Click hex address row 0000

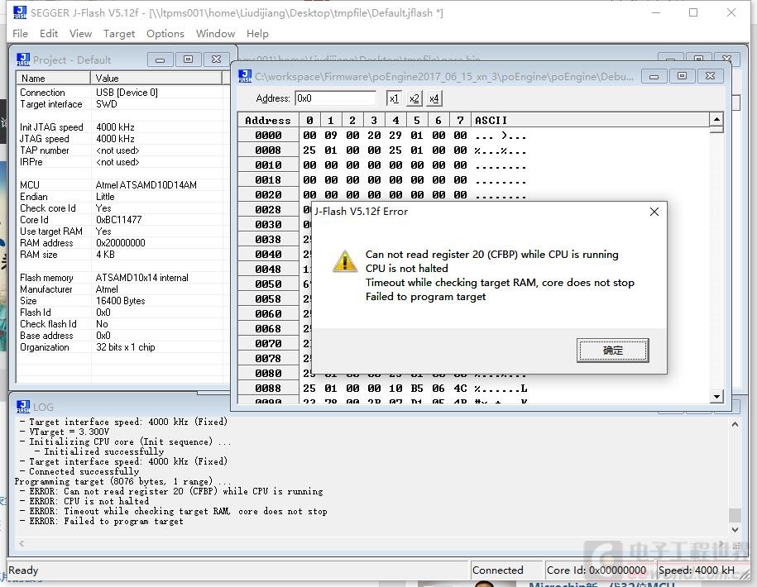click(268, 136)
